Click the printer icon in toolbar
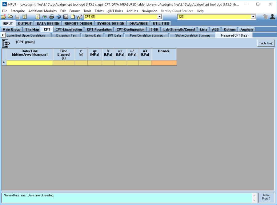The image size is (277, 205). click(x=52, y=17)
